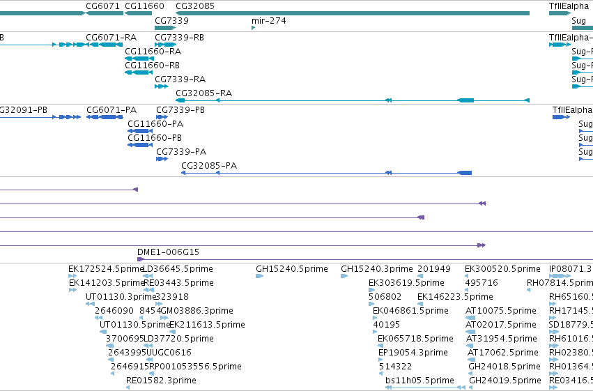The height and width of the screenshot is (391, 593).
Task: Click the DME1-006G15 start arrow marker
Action: (140, 259)
